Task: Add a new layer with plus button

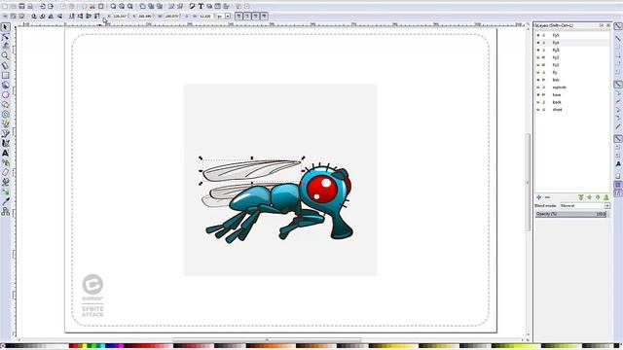Action: [538, 197]
